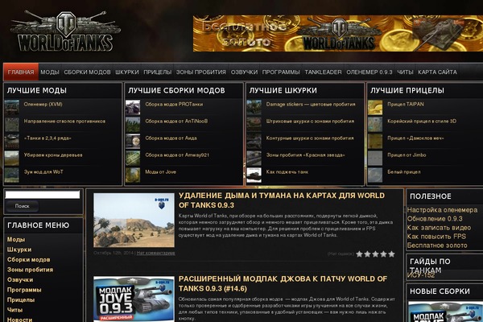
Task: Open Прицел TAIPAN link
Action: pos(406,104)
